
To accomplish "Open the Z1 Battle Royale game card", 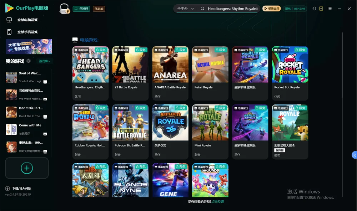I will [130, 73].
